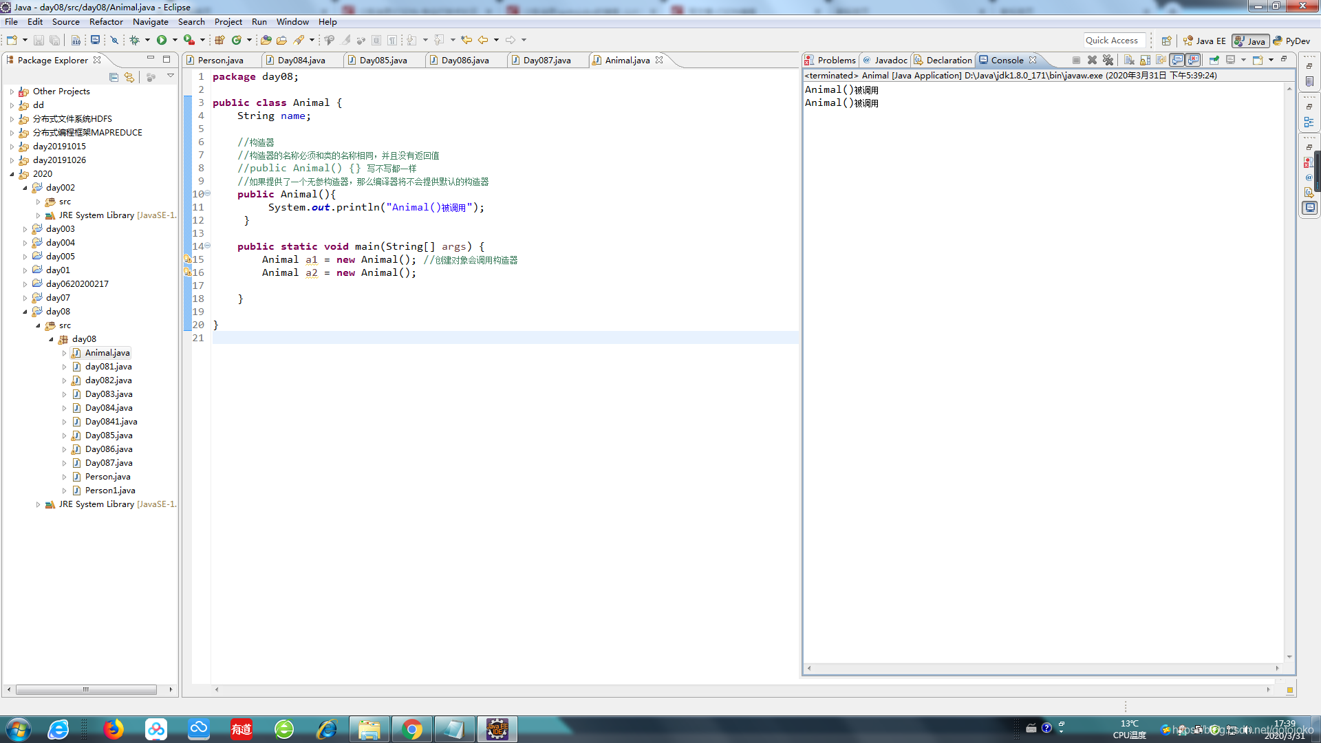Switch to the Day085.java editor tab
The image size is (1321, 743).
(383, 60)
